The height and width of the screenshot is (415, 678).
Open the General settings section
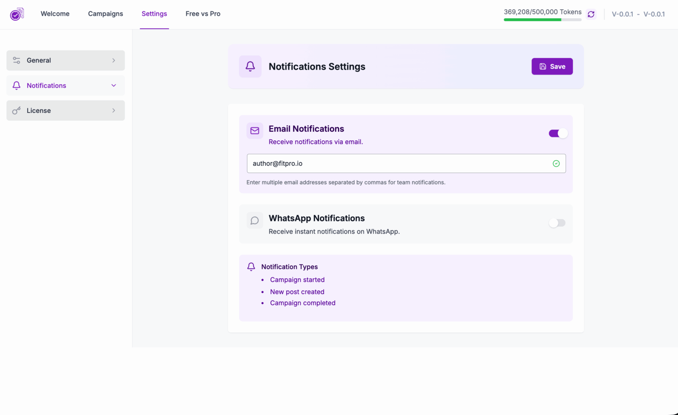pyautogui.click(x=66, y=60)
